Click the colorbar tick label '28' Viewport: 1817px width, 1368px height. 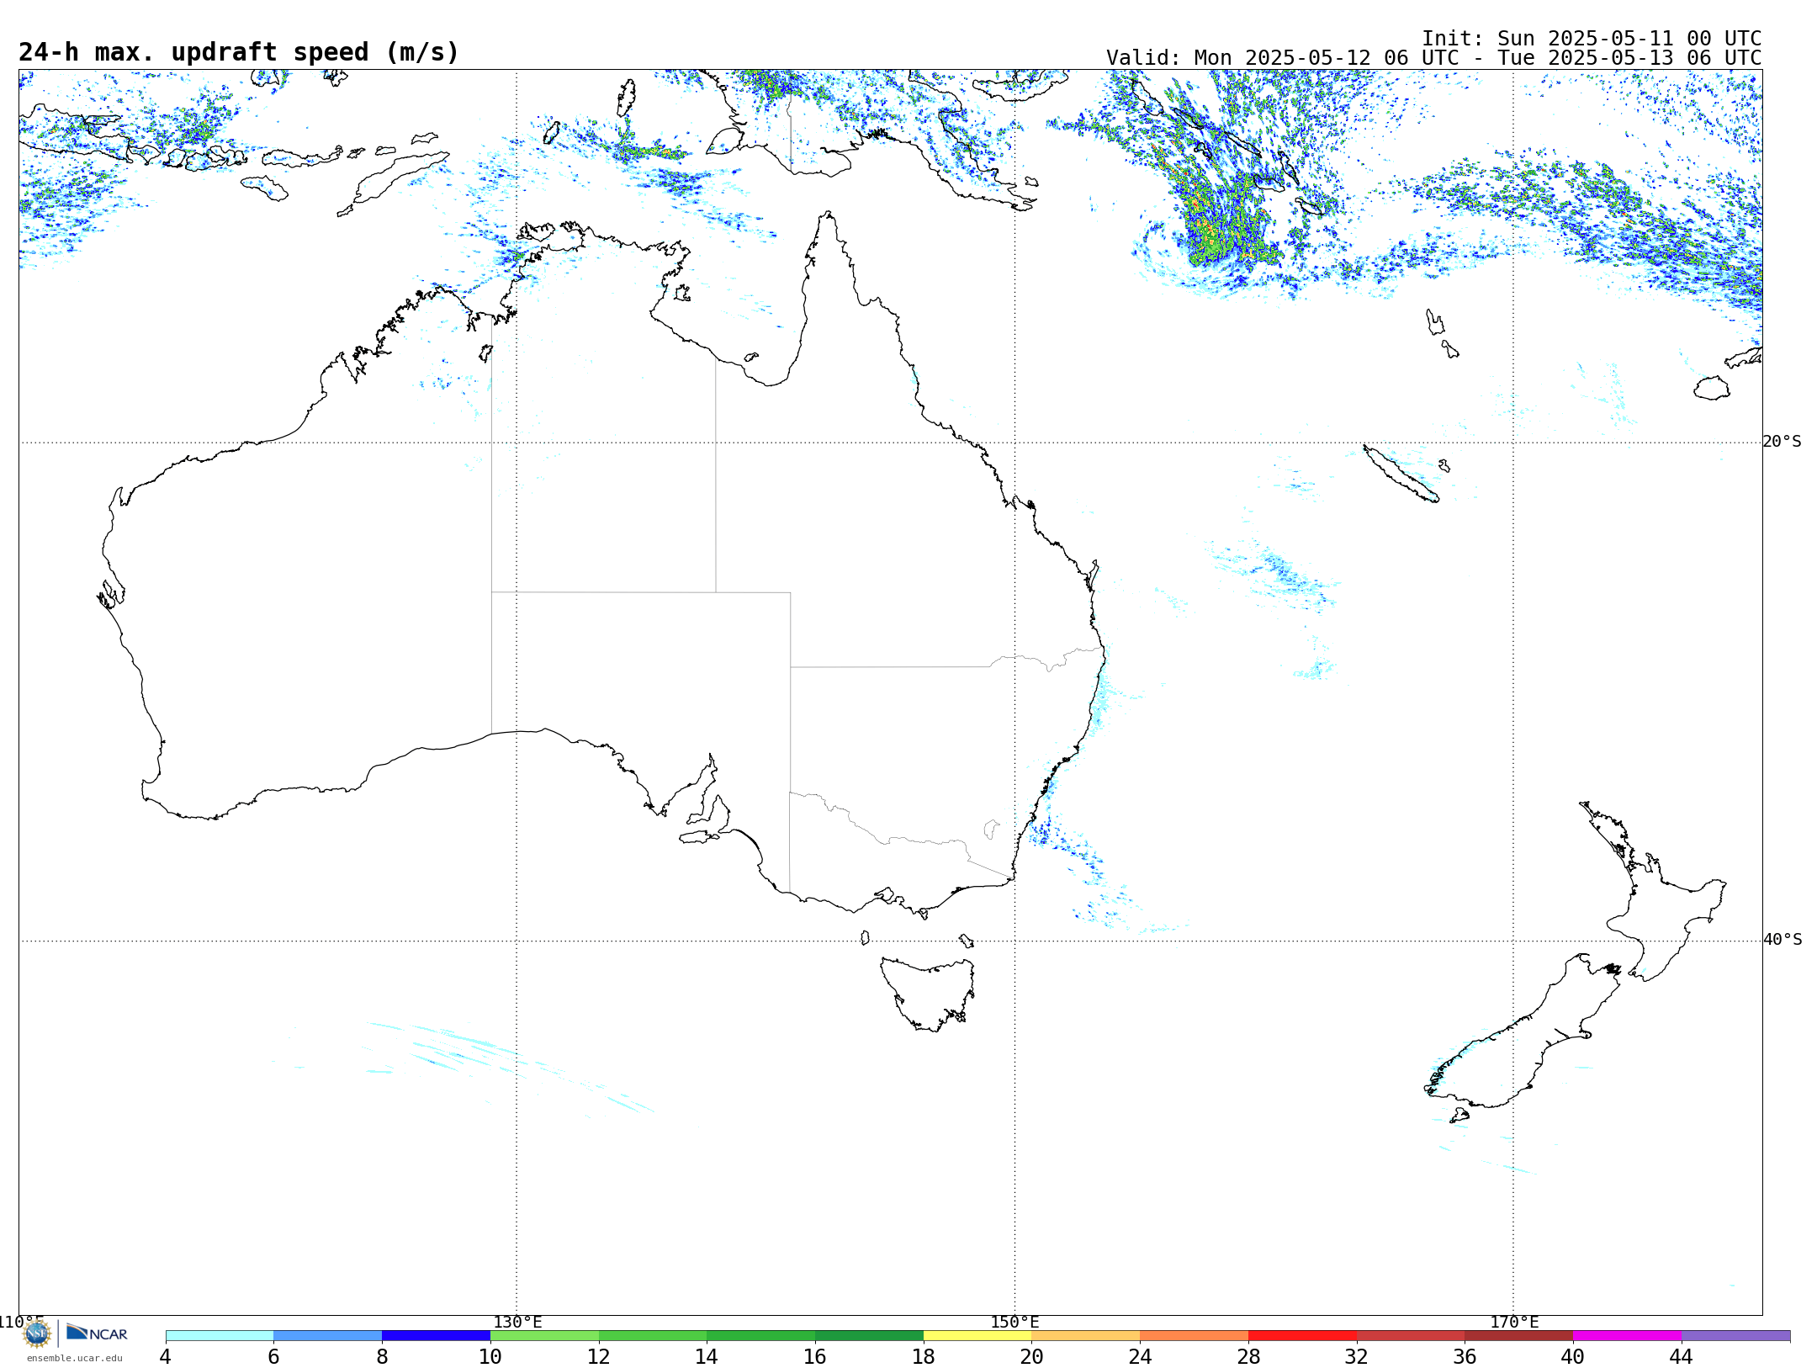coord(1248,1356)
